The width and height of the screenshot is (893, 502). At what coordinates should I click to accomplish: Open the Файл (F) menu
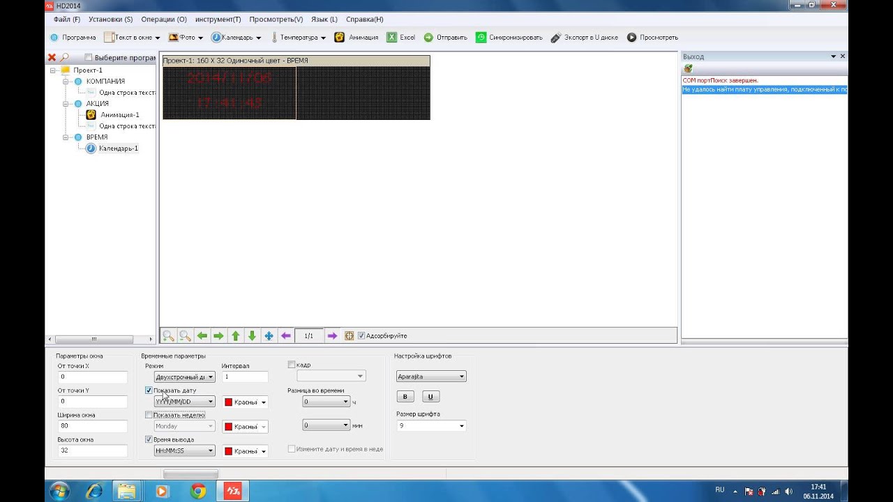click(x=67, y=20)
